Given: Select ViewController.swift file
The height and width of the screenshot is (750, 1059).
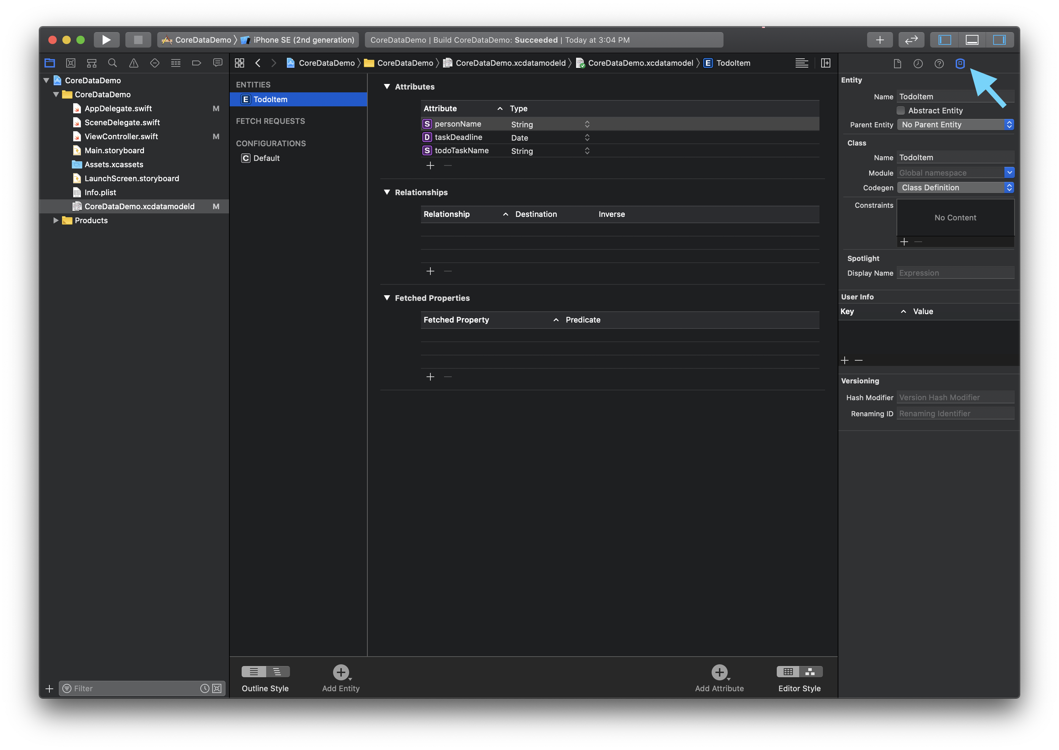Looking at the screenshot, I should tap(121, 136).
